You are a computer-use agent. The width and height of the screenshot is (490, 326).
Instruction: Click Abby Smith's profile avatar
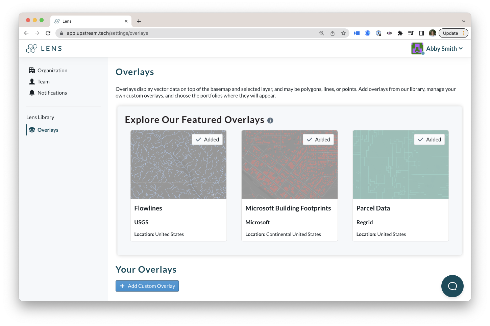(x=417, y=48)
